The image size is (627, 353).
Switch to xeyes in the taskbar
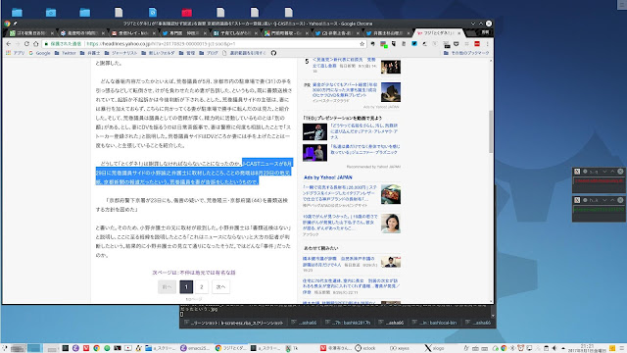click(x=399, y=348)
